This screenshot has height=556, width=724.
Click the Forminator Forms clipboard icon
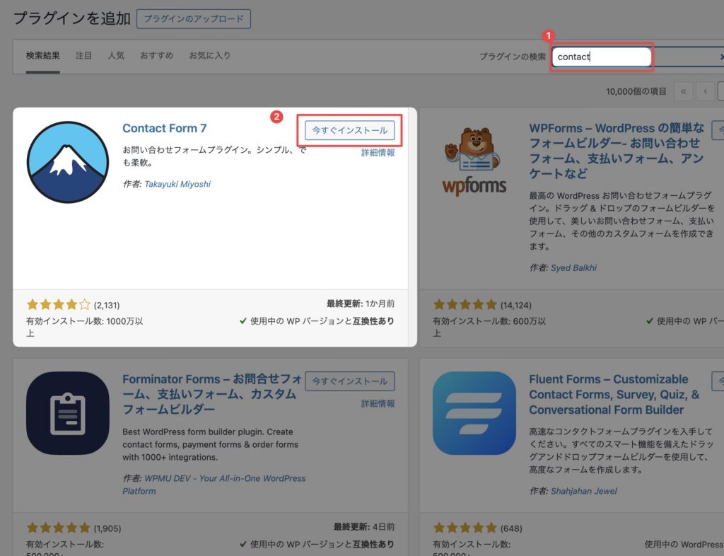(68, 413)
